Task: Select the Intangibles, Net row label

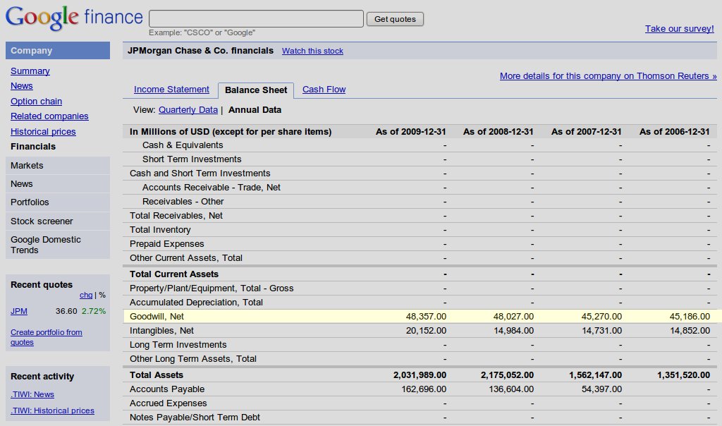Action: point(161,331)
